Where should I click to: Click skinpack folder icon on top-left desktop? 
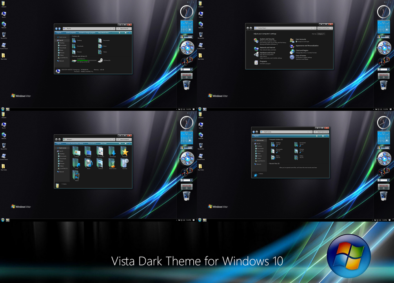[4, 4]
